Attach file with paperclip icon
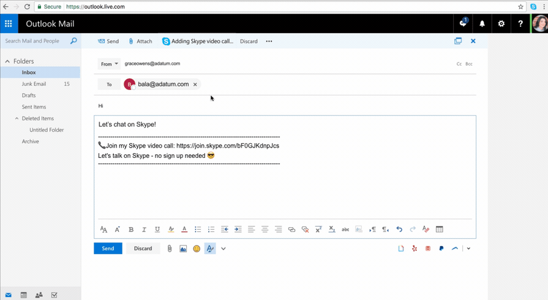The image size is (548, 300). pos(170,249)
